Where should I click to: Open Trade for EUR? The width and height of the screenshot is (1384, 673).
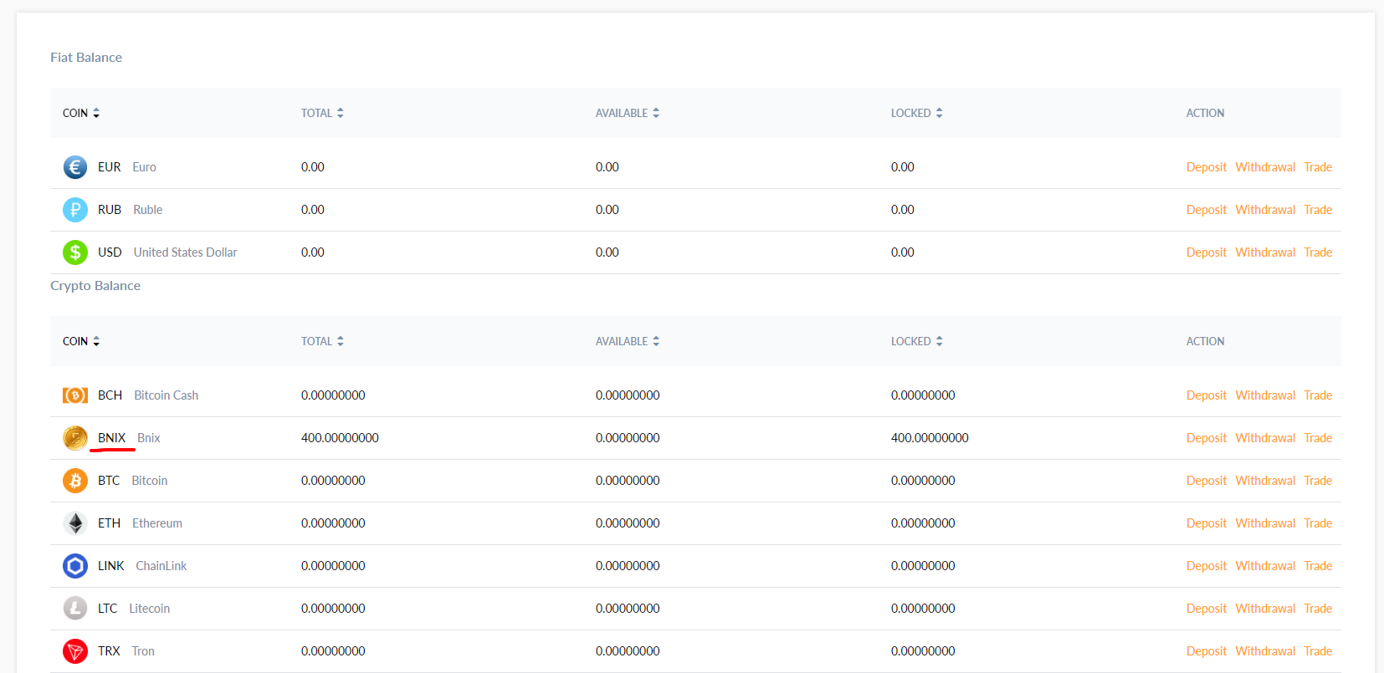(x=1318, y=167)
